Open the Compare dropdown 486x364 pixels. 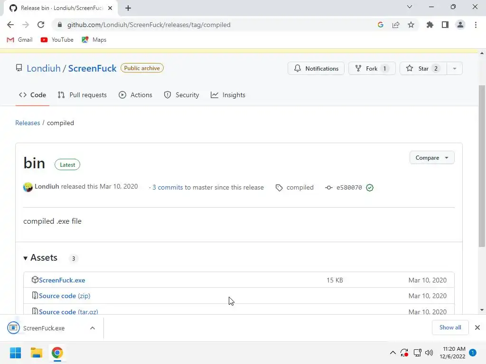(432, 157)
